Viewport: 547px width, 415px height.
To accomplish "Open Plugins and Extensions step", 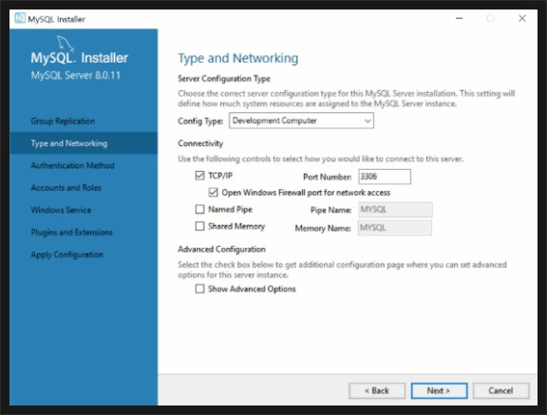I will point(71,233).
